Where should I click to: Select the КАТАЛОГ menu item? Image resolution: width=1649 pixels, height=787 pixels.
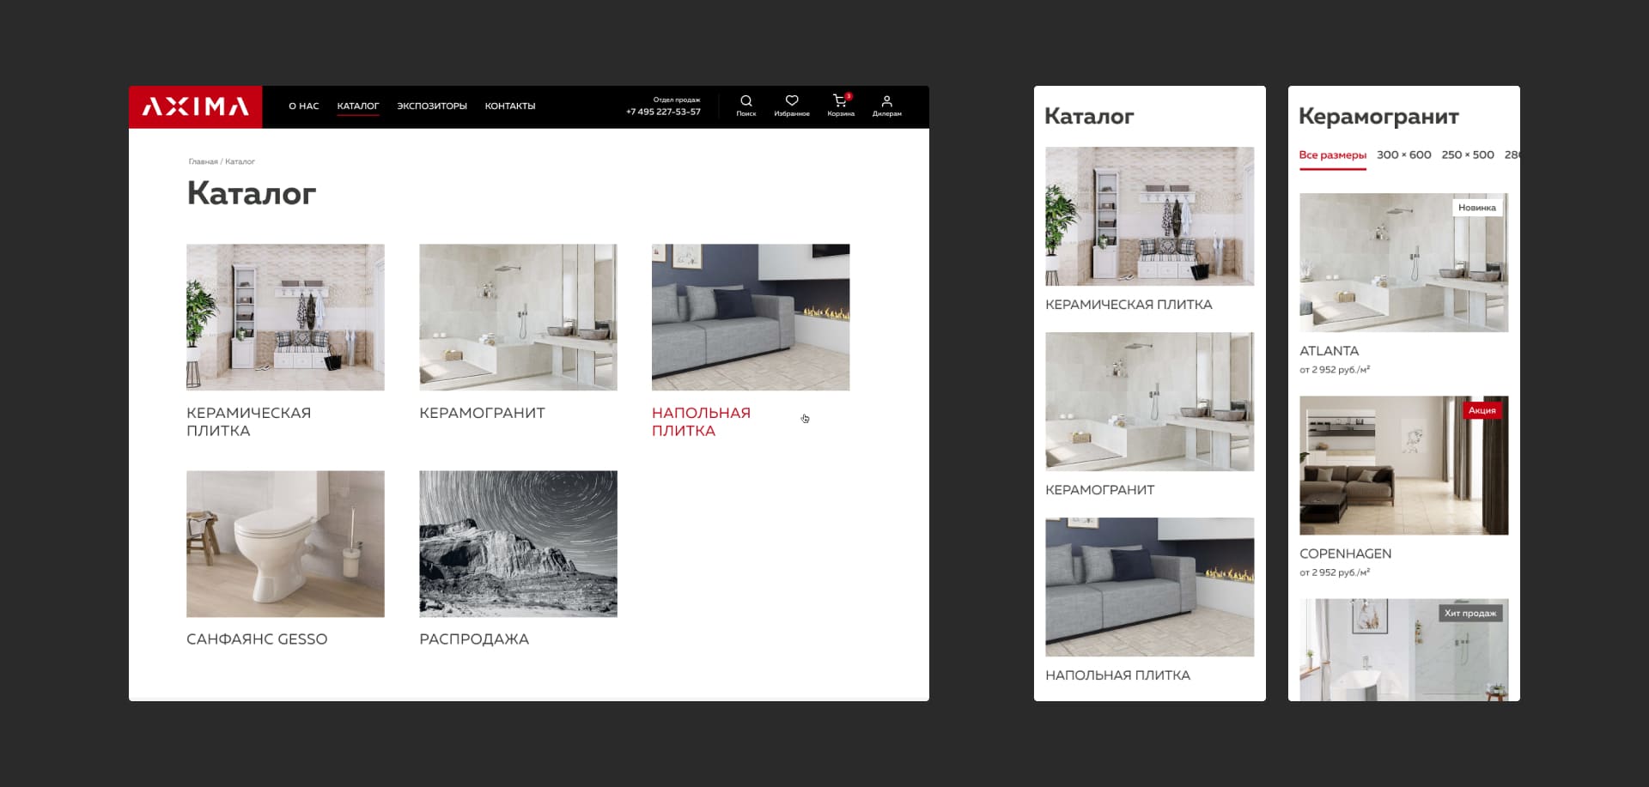357,106
